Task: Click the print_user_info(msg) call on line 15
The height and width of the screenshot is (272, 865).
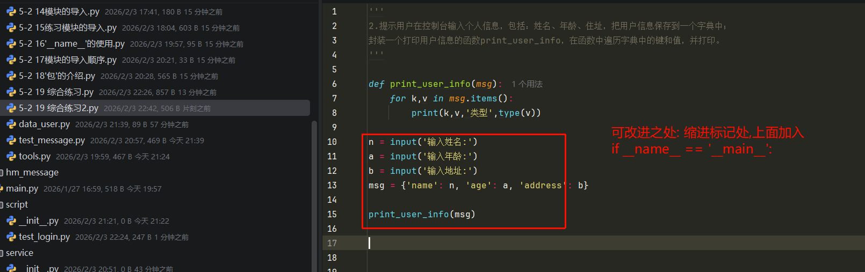Action: (422, 214)
